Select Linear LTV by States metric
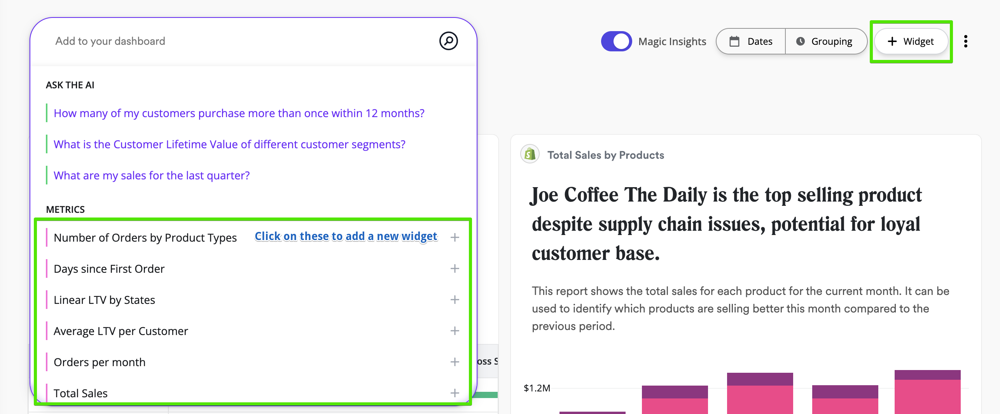 [x=104, y=300]
